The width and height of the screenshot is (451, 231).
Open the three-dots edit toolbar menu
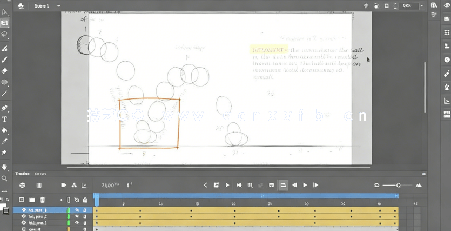point(4,191)
